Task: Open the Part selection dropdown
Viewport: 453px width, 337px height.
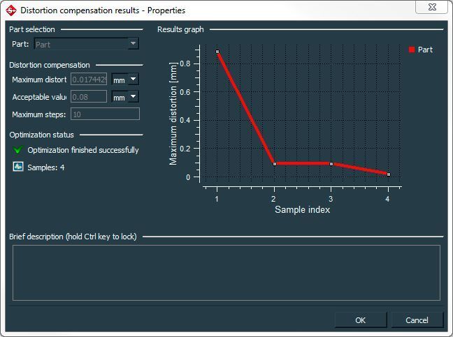Action: pos(133,44)
